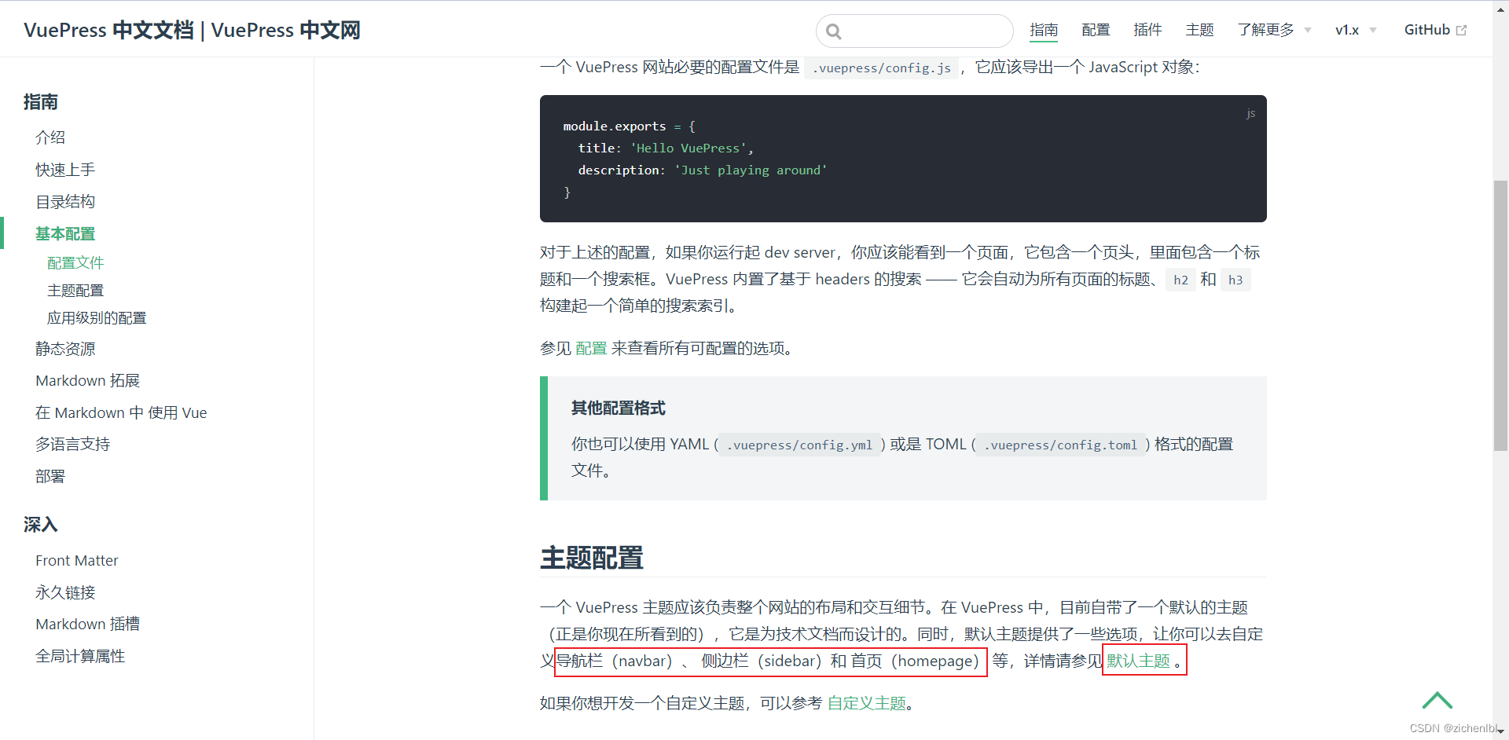Click the 其他配置格式 tip title
1509x740 pixels.
coord(619,408)
